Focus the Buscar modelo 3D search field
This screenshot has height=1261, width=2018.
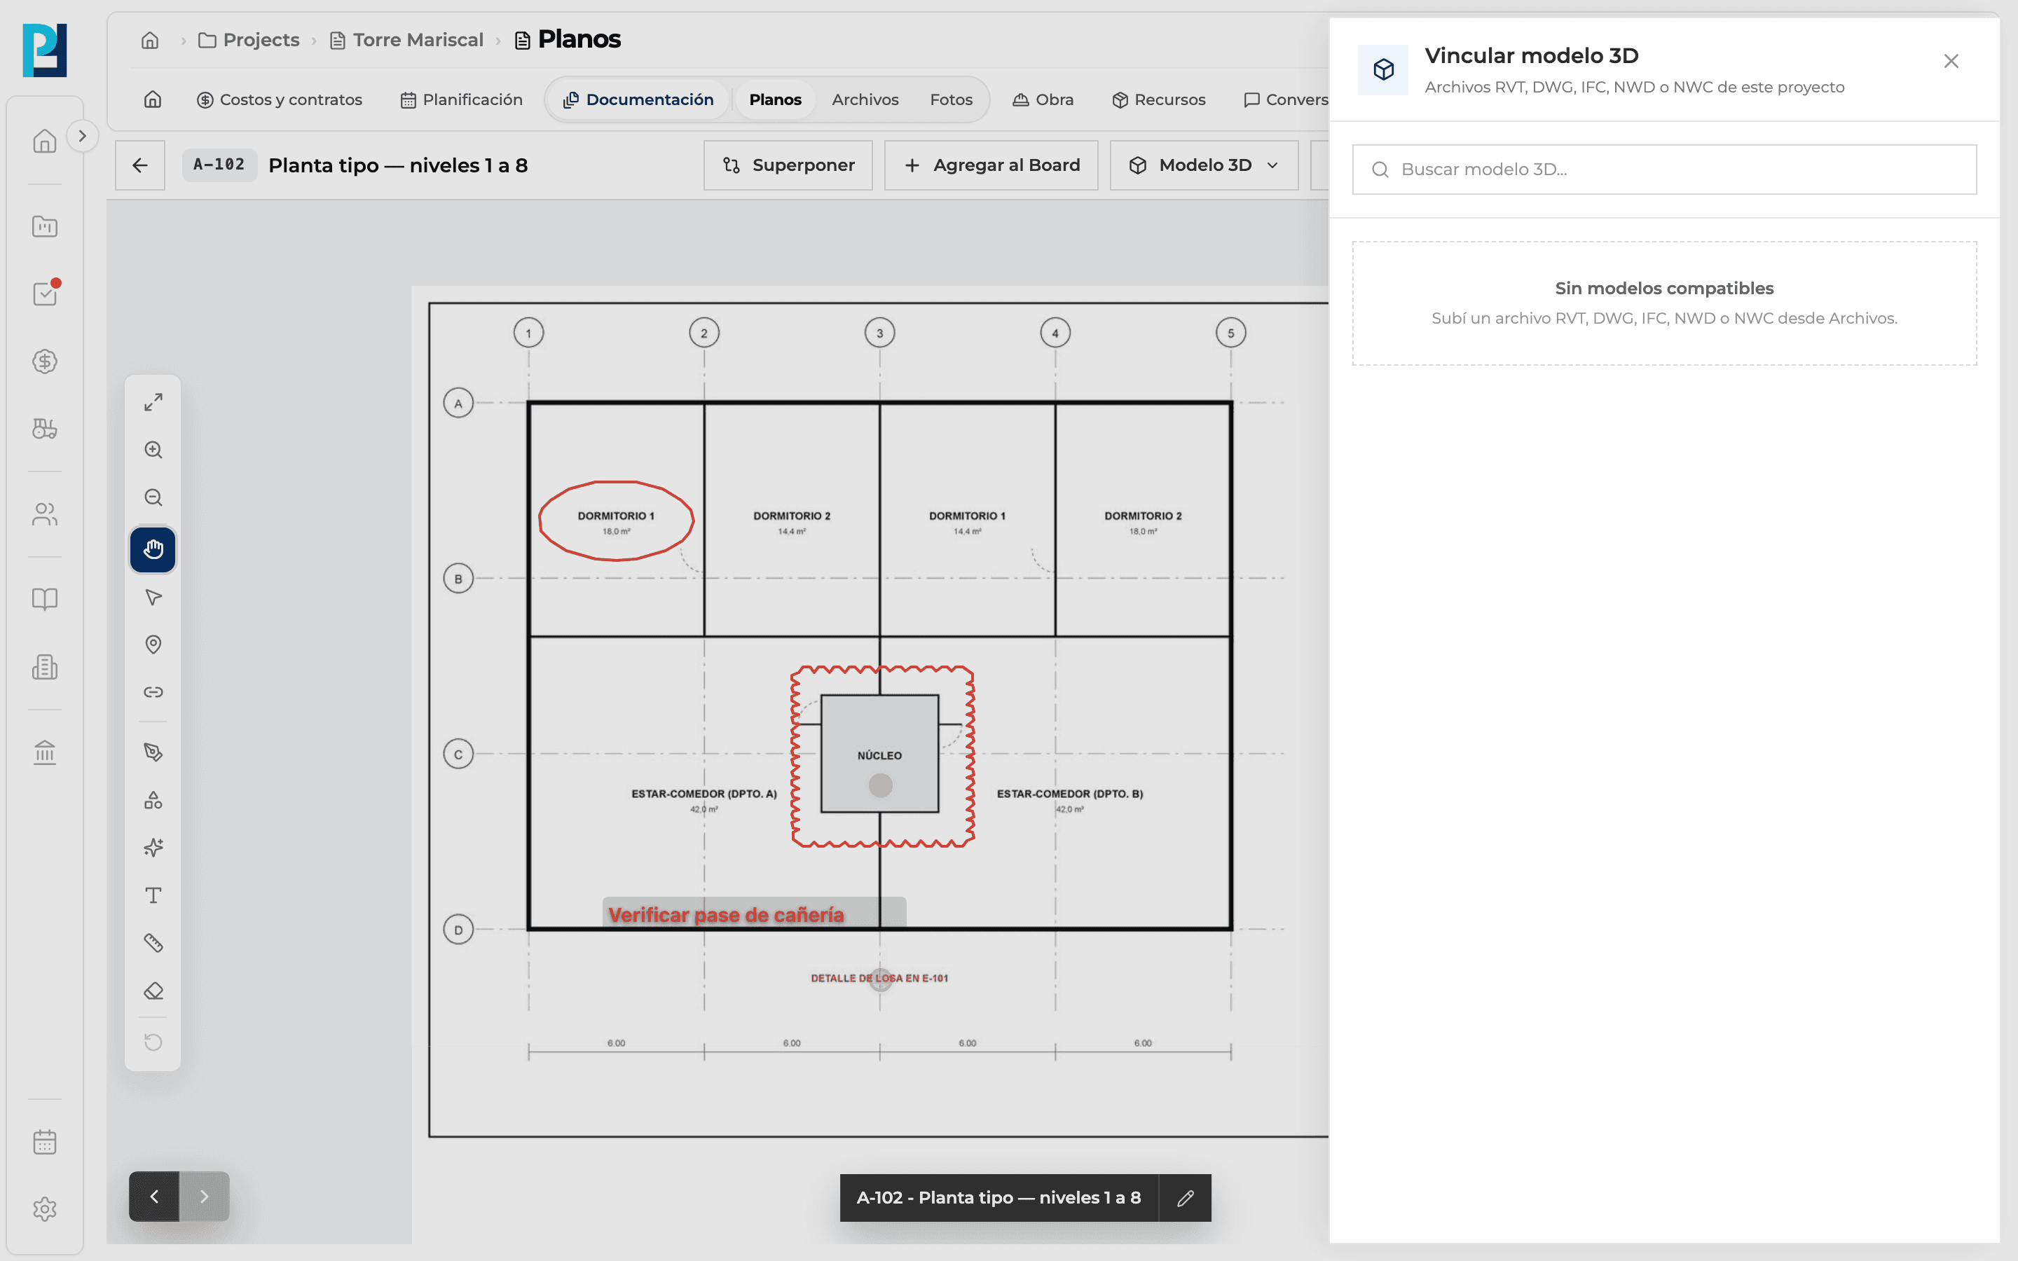click(x=1663, y=170)
